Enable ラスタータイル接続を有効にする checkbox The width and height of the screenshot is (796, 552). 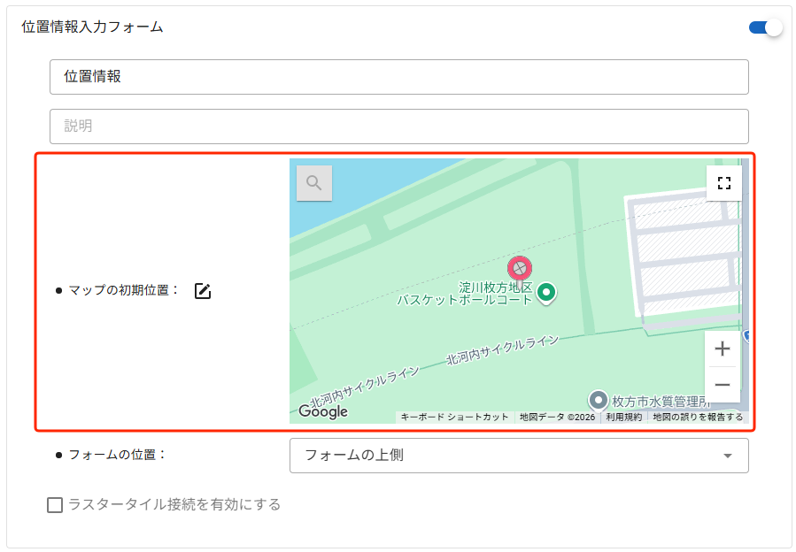tap(55, 505)
